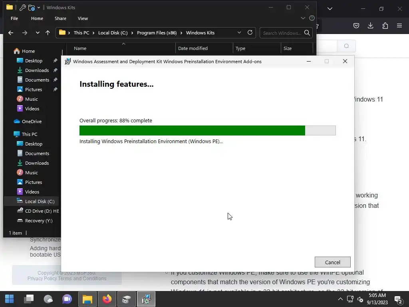Image resolution: width=409 pixels, height=307 pixels.
Task: Open the View ribbon tab in File Explorer
Action: click(x=83, y=18)
